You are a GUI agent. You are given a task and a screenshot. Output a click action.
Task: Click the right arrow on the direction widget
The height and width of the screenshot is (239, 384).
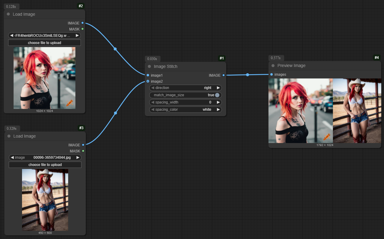(218, 88)
